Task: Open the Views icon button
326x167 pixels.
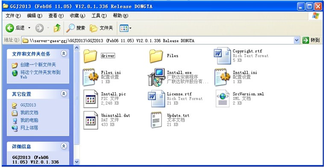Action: (x=124, y=28)
